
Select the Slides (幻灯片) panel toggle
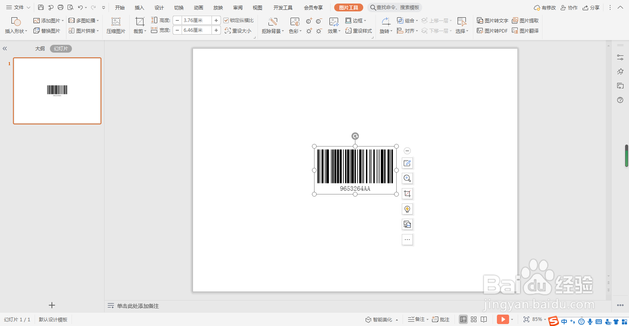click(x=61, y=49)
